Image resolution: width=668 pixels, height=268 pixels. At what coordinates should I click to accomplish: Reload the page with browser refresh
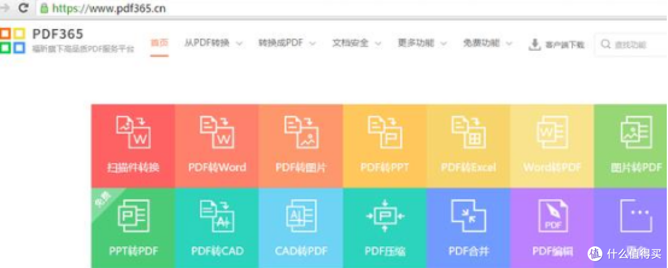coord(24,7)
